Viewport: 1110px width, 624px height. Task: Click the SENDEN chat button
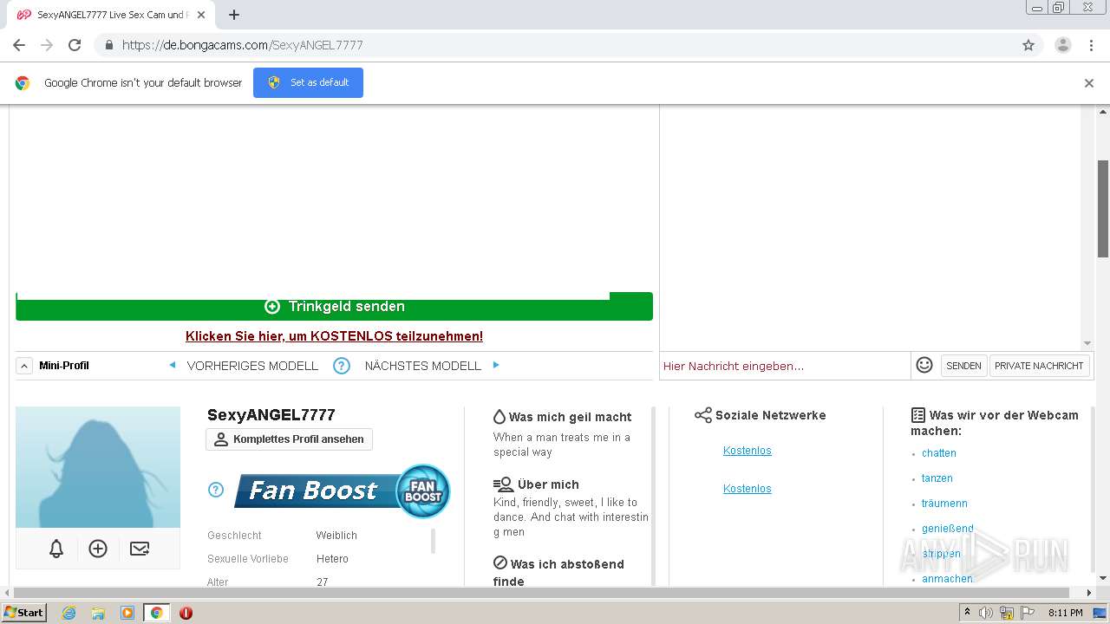point(963,366)
